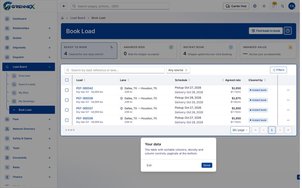Click the Awarded Value warning icon
Screen dimensions: 302x188
pos(290,47)
